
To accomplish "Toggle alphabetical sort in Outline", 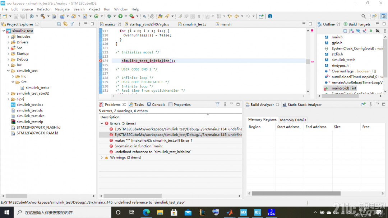I will 351,31.
